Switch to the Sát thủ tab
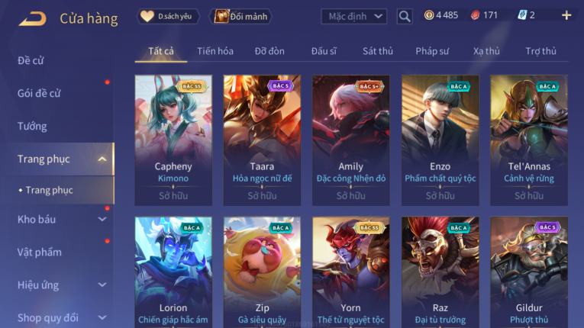The image size is (584, 328). pos(378,51)
